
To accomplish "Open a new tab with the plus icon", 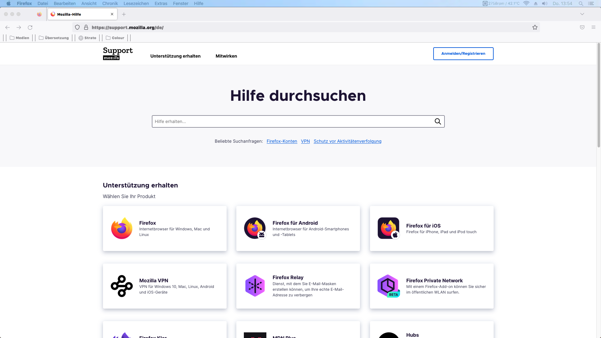I will click(x=124, y=14).
